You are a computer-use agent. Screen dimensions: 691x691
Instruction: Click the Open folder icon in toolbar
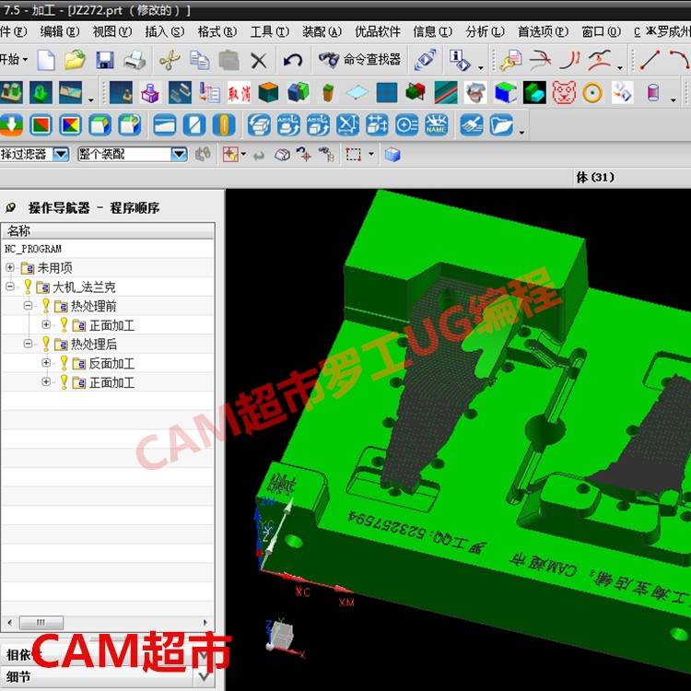(x=75, y=61)
